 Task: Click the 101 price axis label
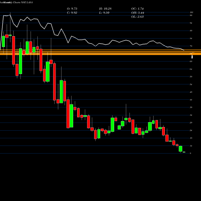click(x=191, y=12)
